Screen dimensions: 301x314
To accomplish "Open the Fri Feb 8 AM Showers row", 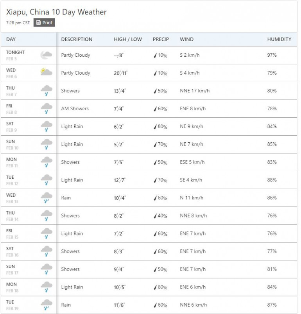I will [x=149, y=109].
